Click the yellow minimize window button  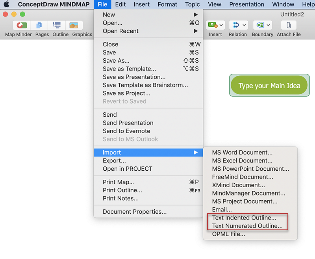pyautogui.click(x=14, y=14)
